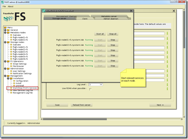Select Start/Stop FhGFS Services tree item
The width and height of the screenshot is (188, 139).
[x=25, y=88]
